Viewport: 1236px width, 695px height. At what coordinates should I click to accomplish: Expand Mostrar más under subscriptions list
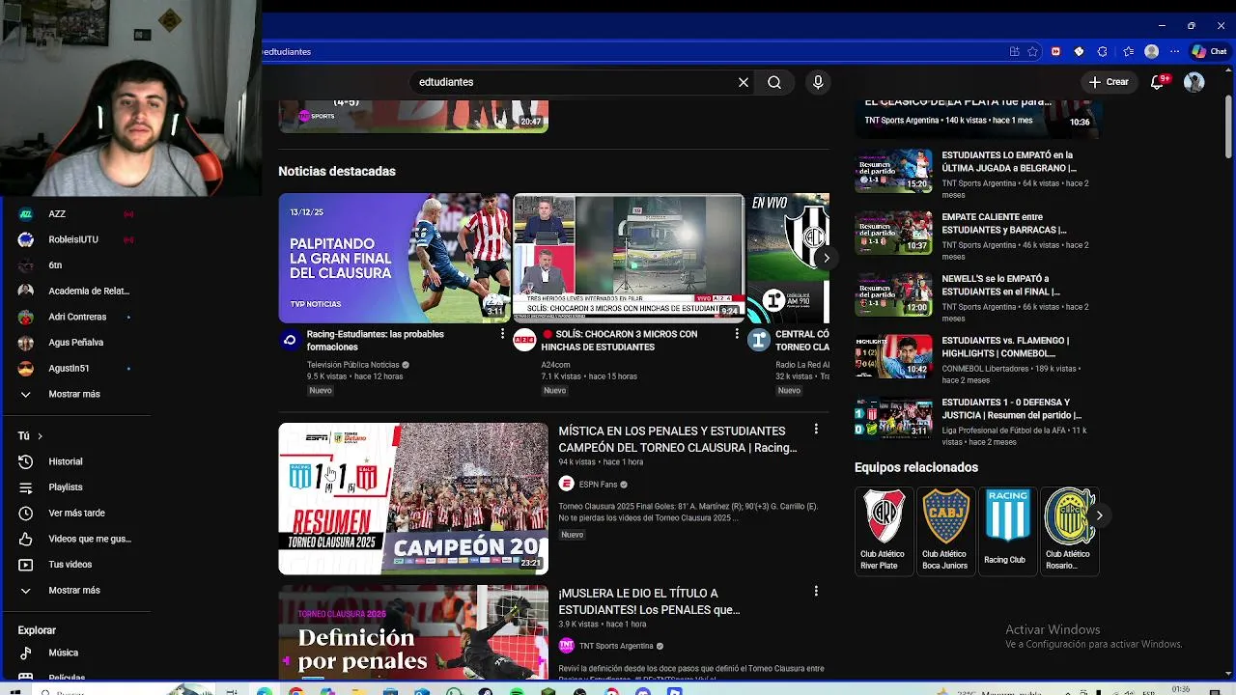point(76,394)
